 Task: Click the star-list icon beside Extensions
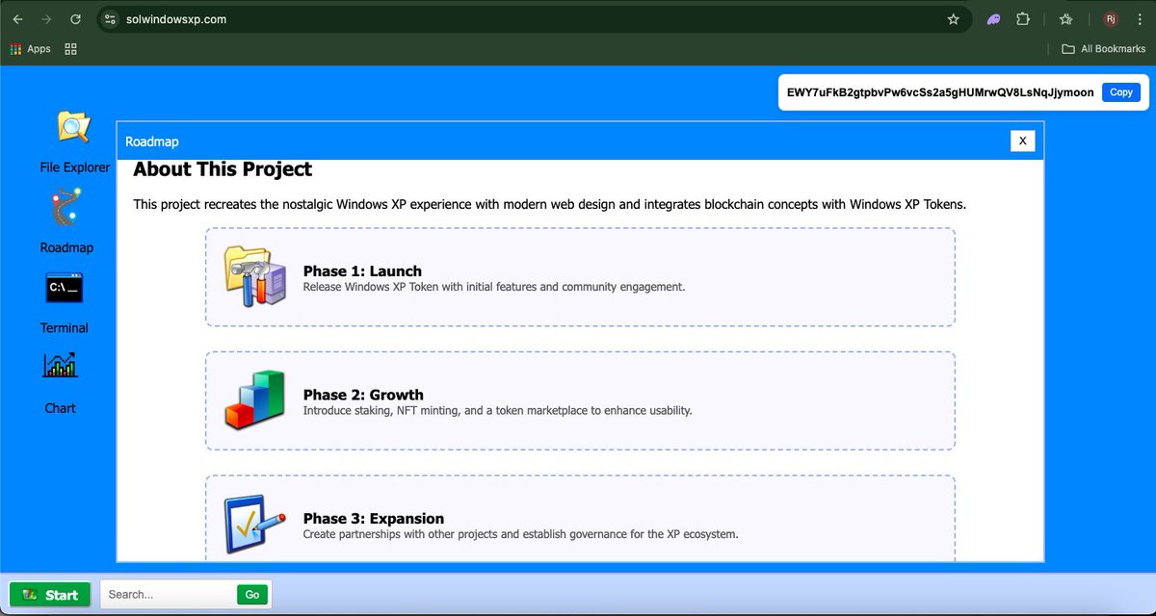pos(1066,18)
